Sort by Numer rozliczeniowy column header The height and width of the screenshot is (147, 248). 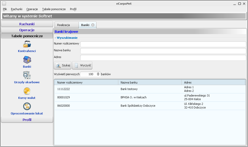tap(86, 82)
